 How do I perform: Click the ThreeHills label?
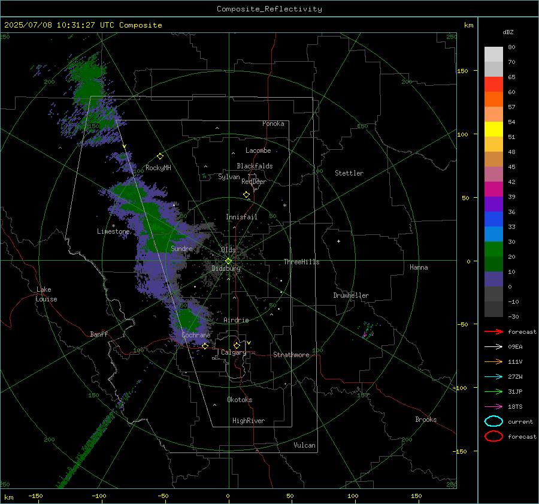301,262
